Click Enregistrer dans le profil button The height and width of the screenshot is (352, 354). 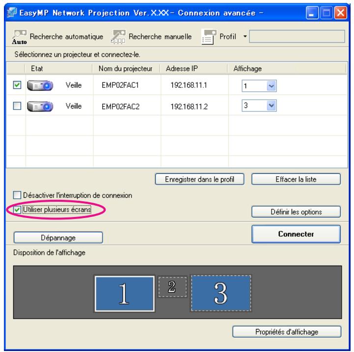[199, 179]
